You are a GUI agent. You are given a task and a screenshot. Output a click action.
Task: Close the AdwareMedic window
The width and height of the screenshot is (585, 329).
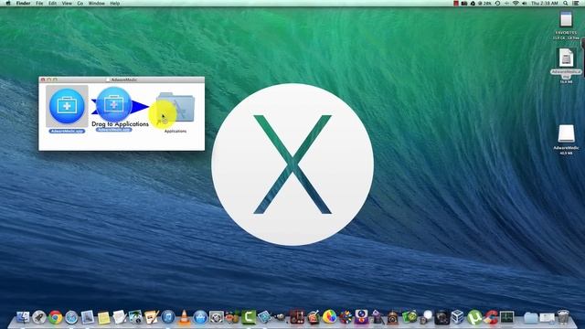43,80
